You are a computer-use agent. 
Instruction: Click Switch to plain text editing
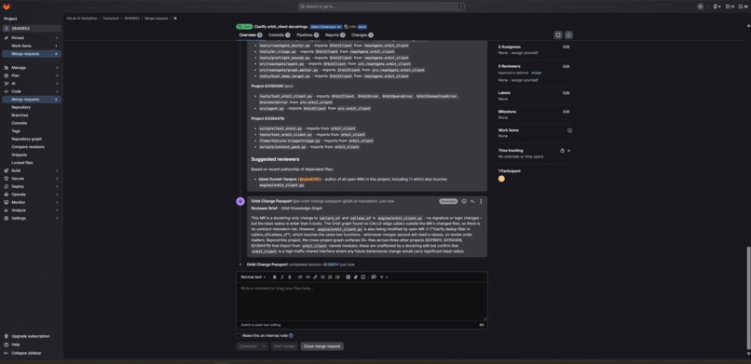click(261, 325)
